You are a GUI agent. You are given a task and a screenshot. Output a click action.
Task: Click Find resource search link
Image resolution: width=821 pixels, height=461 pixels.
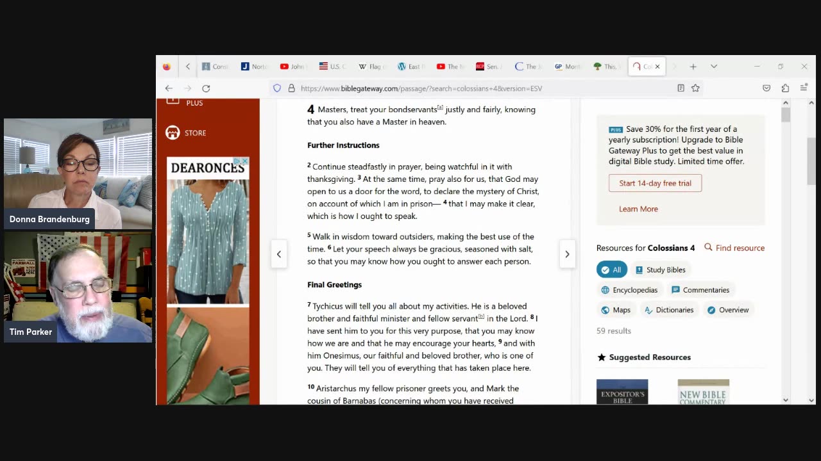point(734,248)
